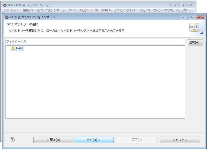The image size is (207, 150).
Task: Close the Git import dialog with red X
Action: click(201, 17)
